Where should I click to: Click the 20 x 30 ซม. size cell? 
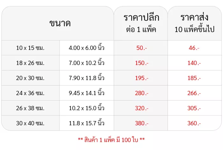click(x=30, y=78)
